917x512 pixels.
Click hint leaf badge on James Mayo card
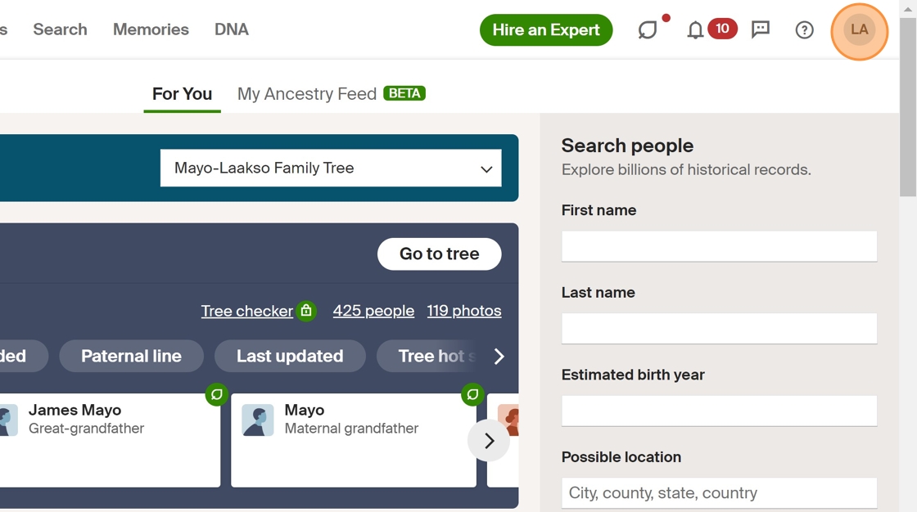(x=216, y=394)
